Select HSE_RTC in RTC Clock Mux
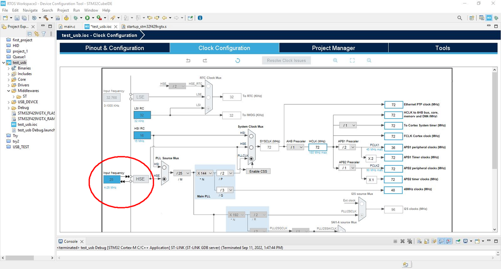 [208, 86]
